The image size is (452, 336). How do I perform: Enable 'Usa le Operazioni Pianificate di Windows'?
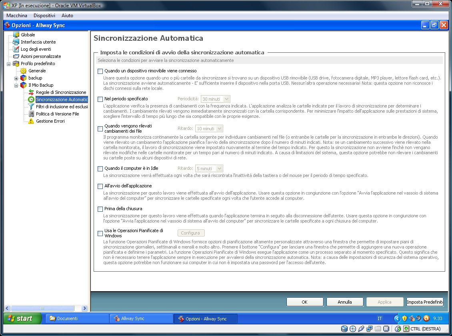tap(100, 233)
